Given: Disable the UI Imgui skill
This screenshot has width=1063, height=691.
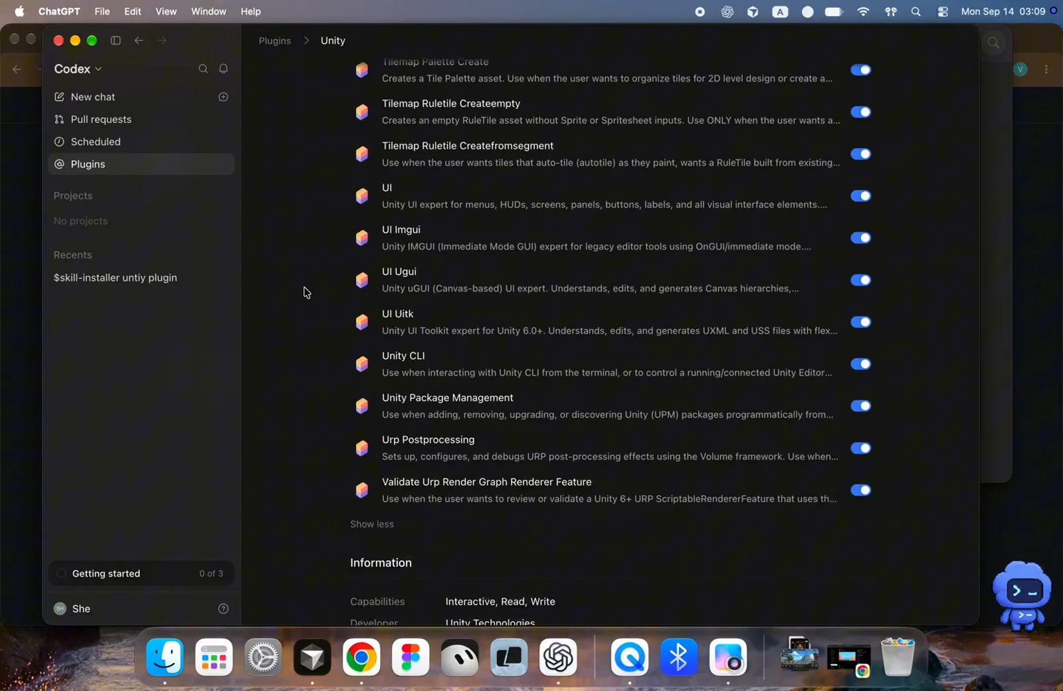Looking at the screenshot, I should (x=860, y=238).
